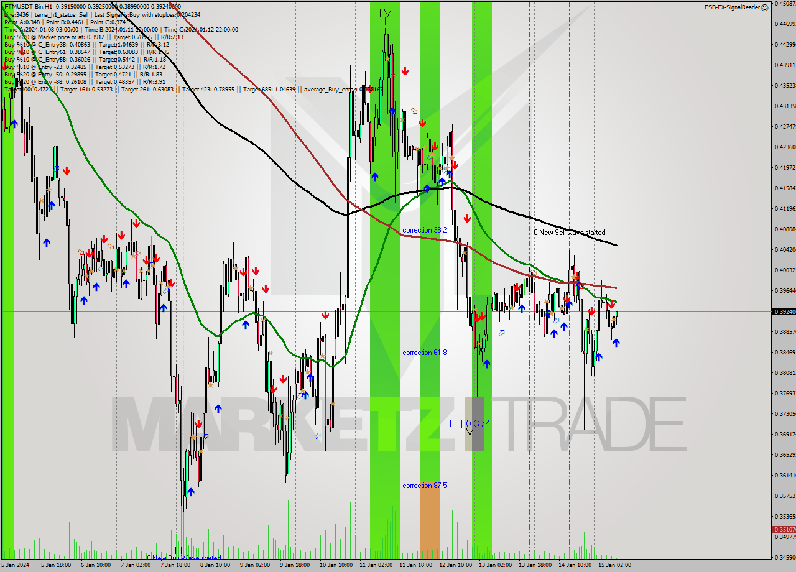This screenshot has height=572, width=796.
Task: Click the current price tag 0.39240
Action: click(784, 311)
